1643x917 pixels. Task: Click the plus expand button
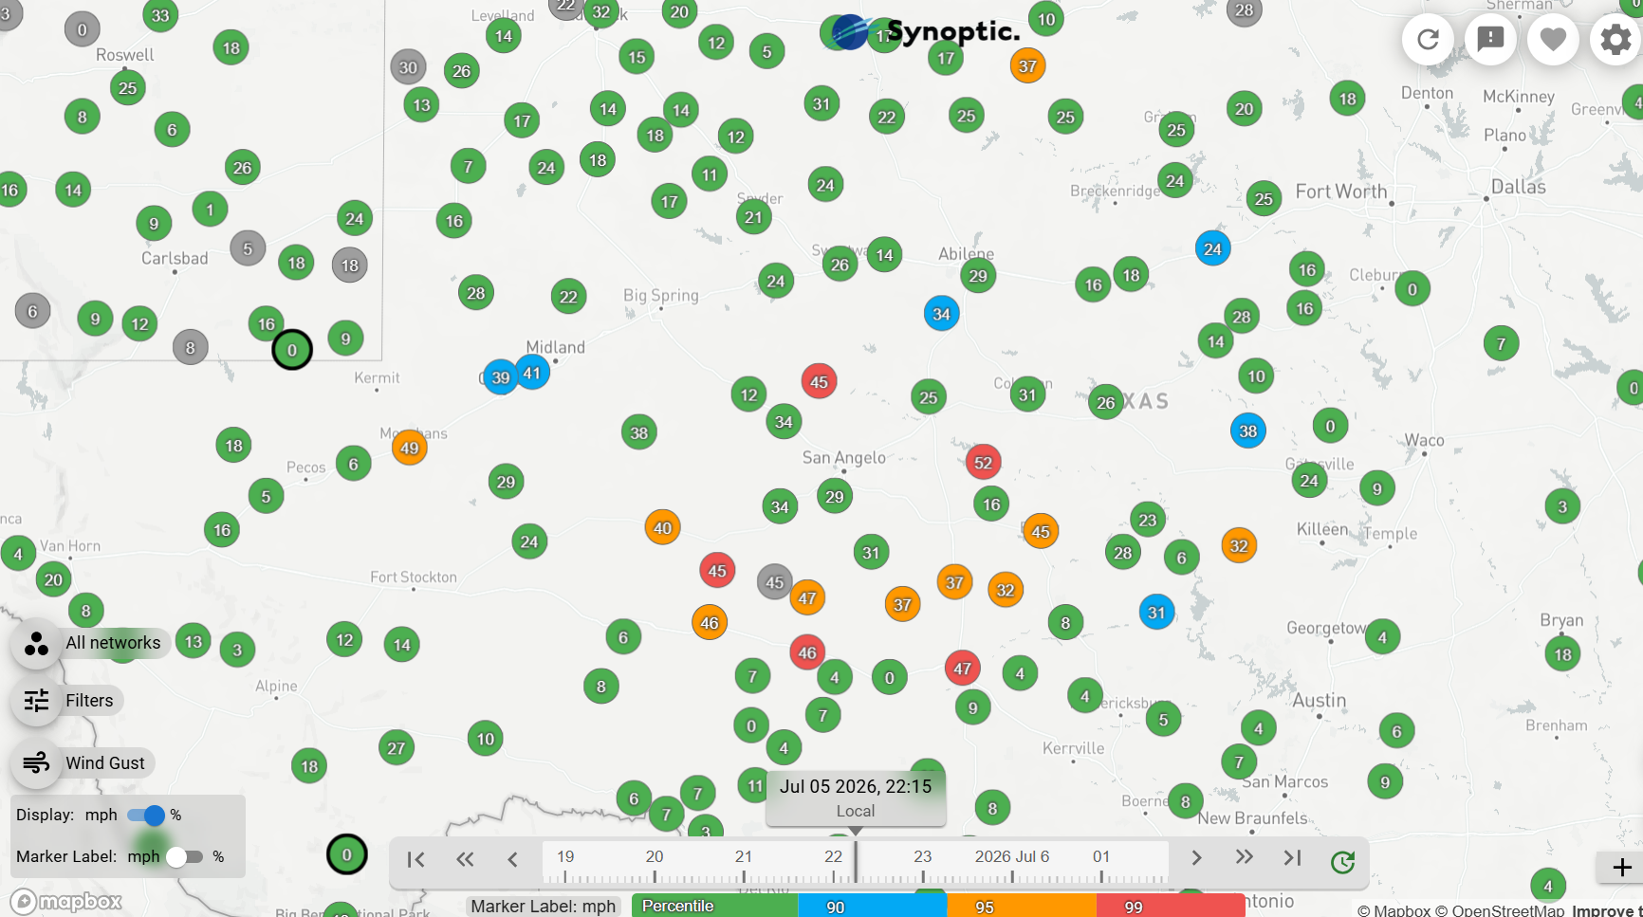tap(1622, 867)
